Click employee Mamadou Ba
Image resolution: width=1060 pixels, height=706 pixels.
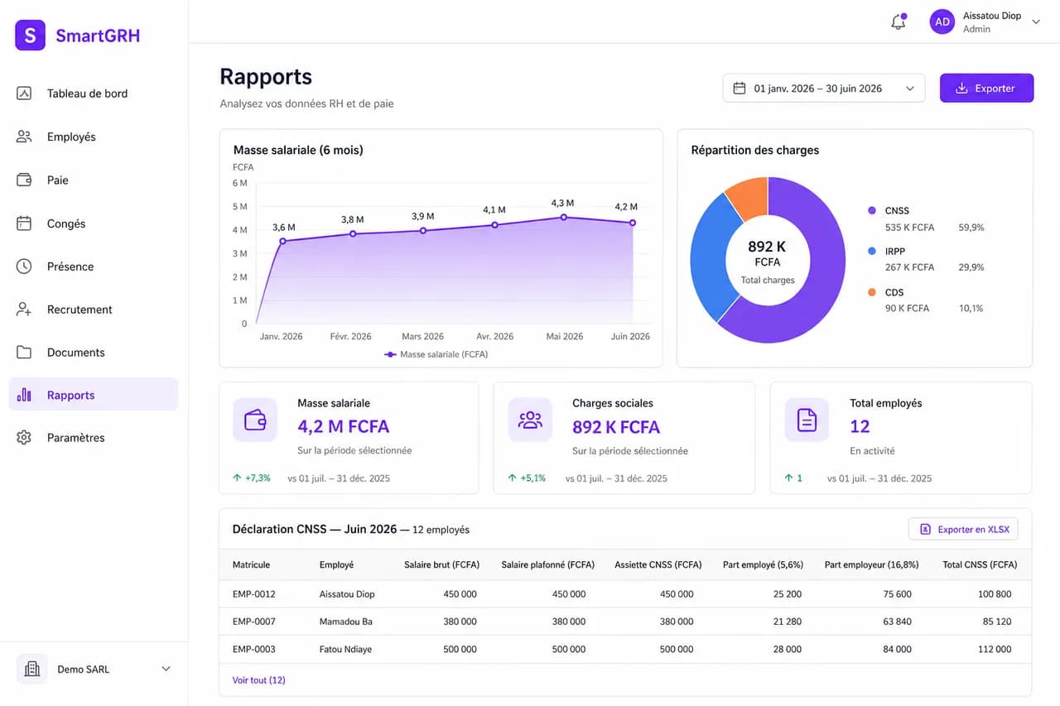coord(345,622)
